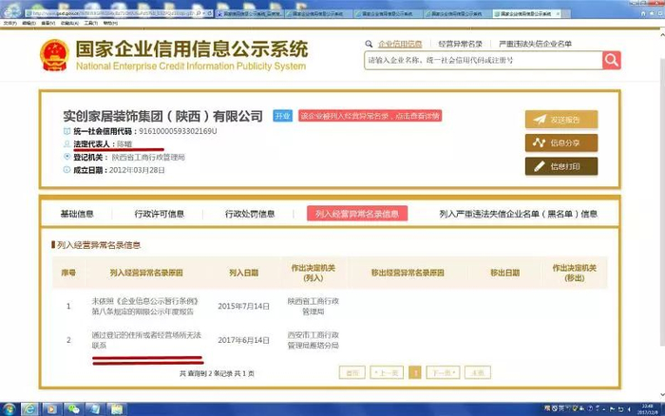Screen dimensions: 665x416
Task: Open the 工具 menu in IE
Action: [91, 23]
